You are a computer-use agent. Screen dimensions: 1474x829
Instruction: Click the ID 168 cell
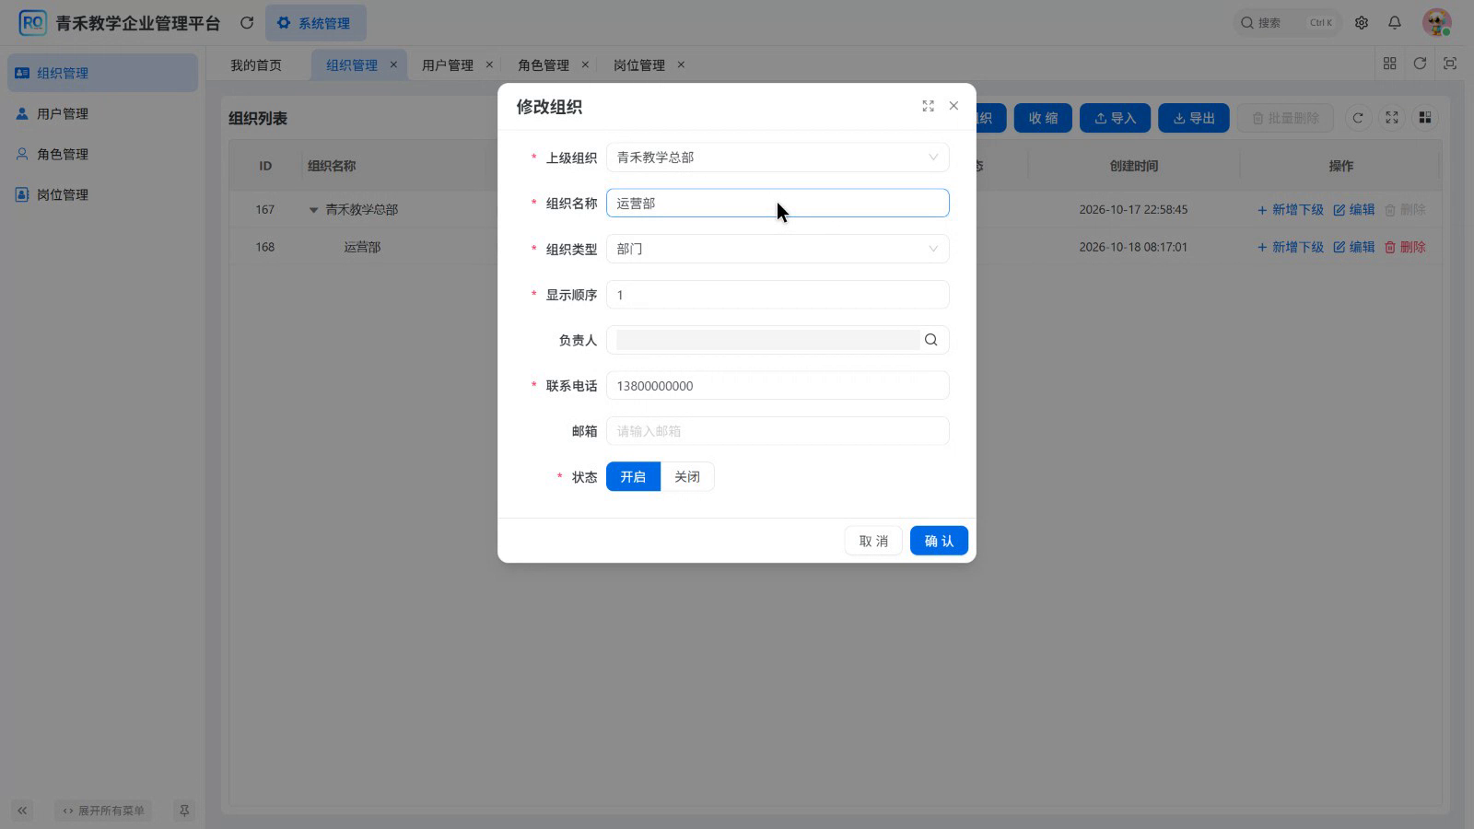click(x=265, y=247)
